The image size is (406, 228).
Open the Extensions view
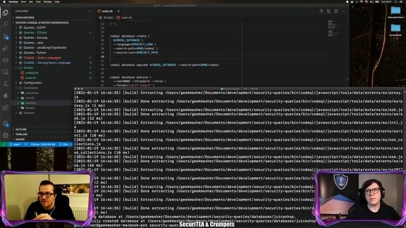(x=6, y=108)
